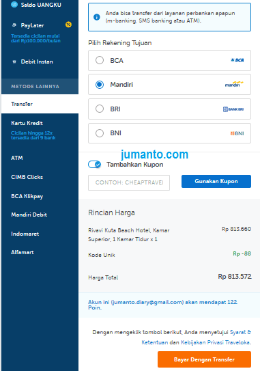Click the BNI label text
Screen dimensions: 260x371
coord(115,133)
